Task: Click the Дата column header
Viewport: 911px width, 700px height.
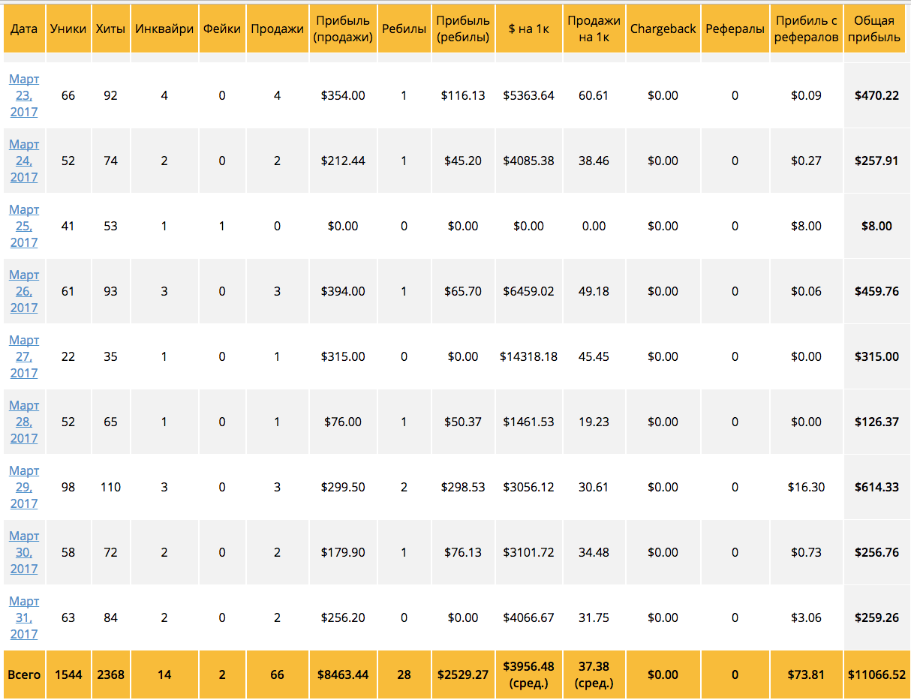Action: click(x=24, y=29)
